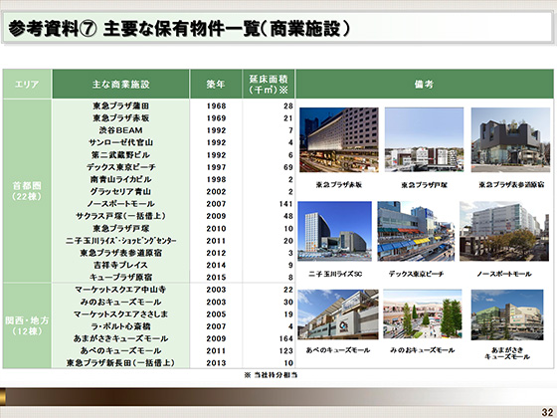Click floor area value 164
Image resolution: width=557 pixels, height=418 pixels.
[x=286, y=338]
